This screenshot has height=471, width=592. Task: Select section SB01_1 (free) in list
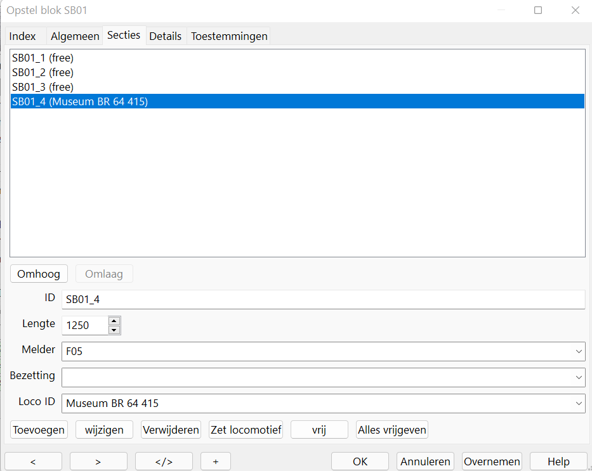[43, 58]
